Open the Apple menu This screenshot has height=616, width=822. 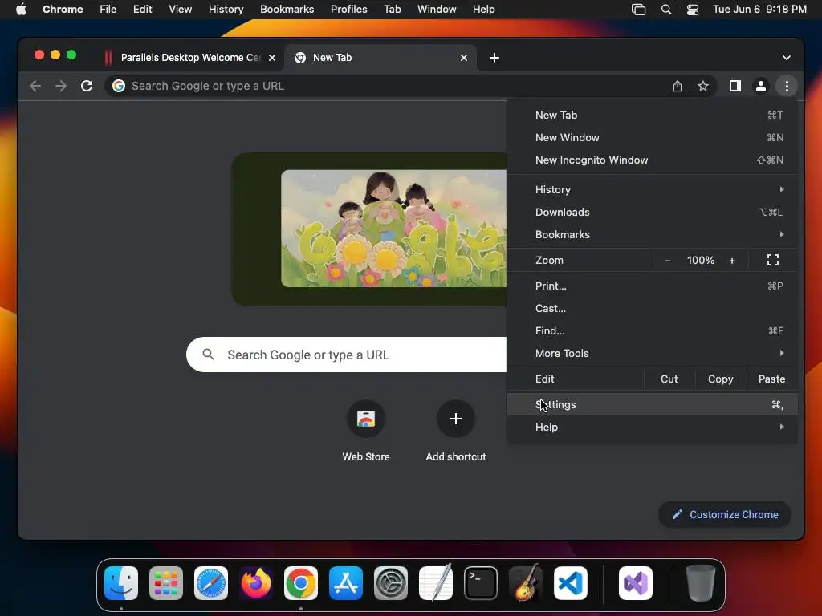pyautogui.click(x=21, y=10)
